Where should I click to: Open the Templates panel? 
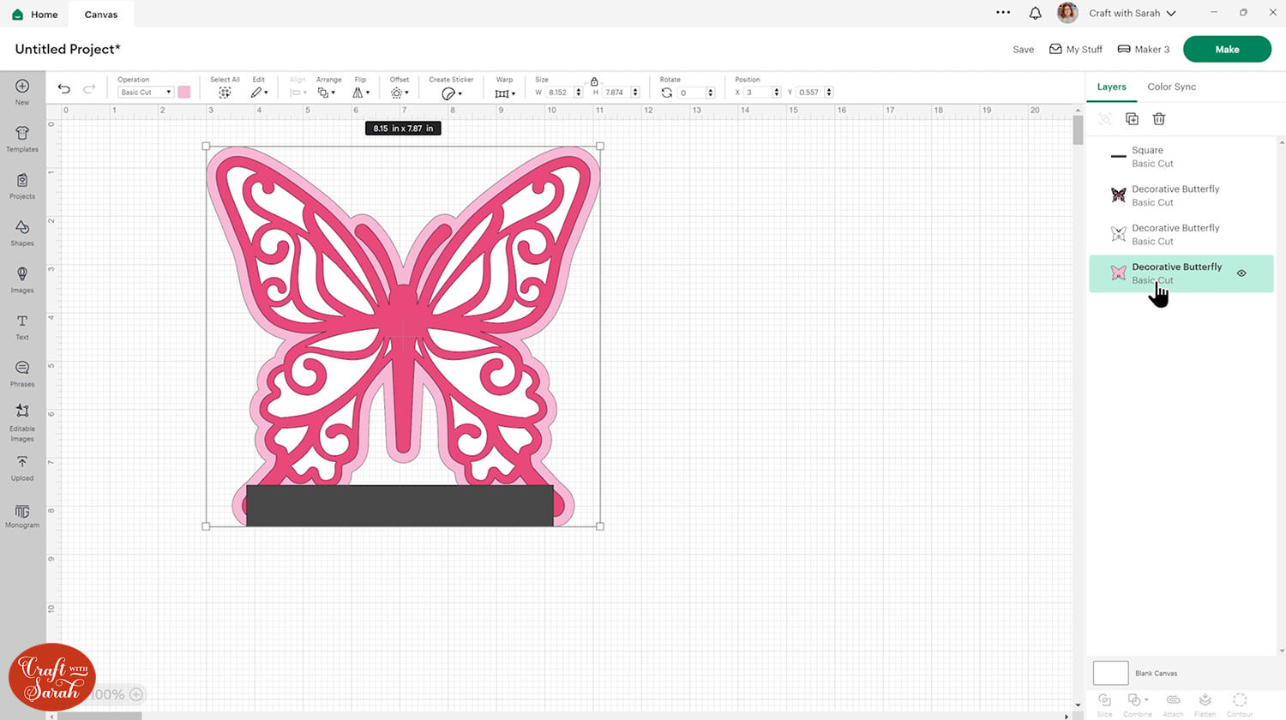(22, 138)
